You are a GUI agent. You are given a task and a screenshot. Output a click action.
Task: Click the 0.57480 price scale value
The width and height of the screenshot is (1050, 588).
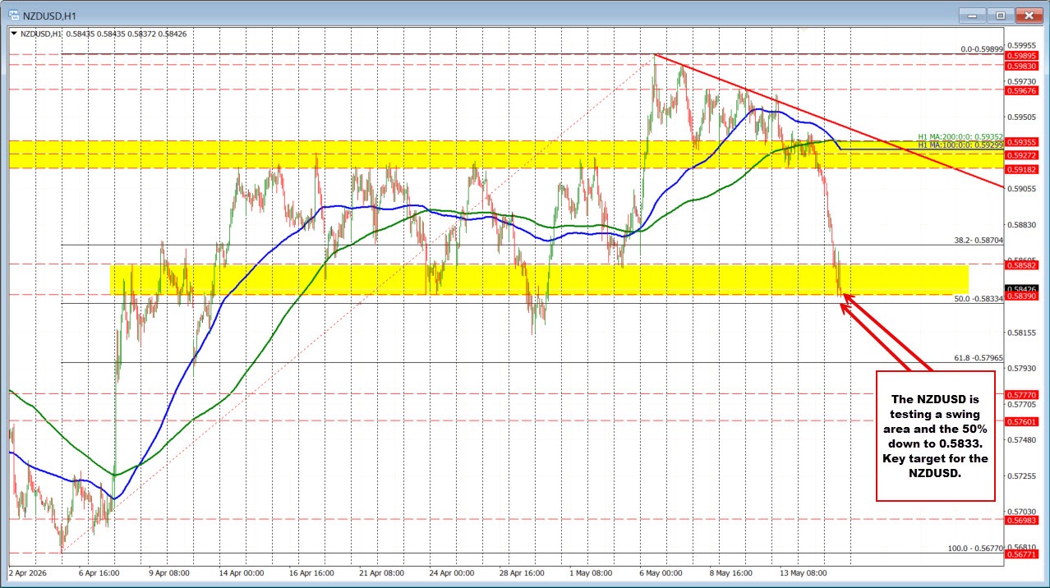(1024, 439)
